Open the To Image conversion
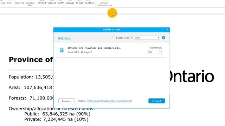 [x=70, y=3]
